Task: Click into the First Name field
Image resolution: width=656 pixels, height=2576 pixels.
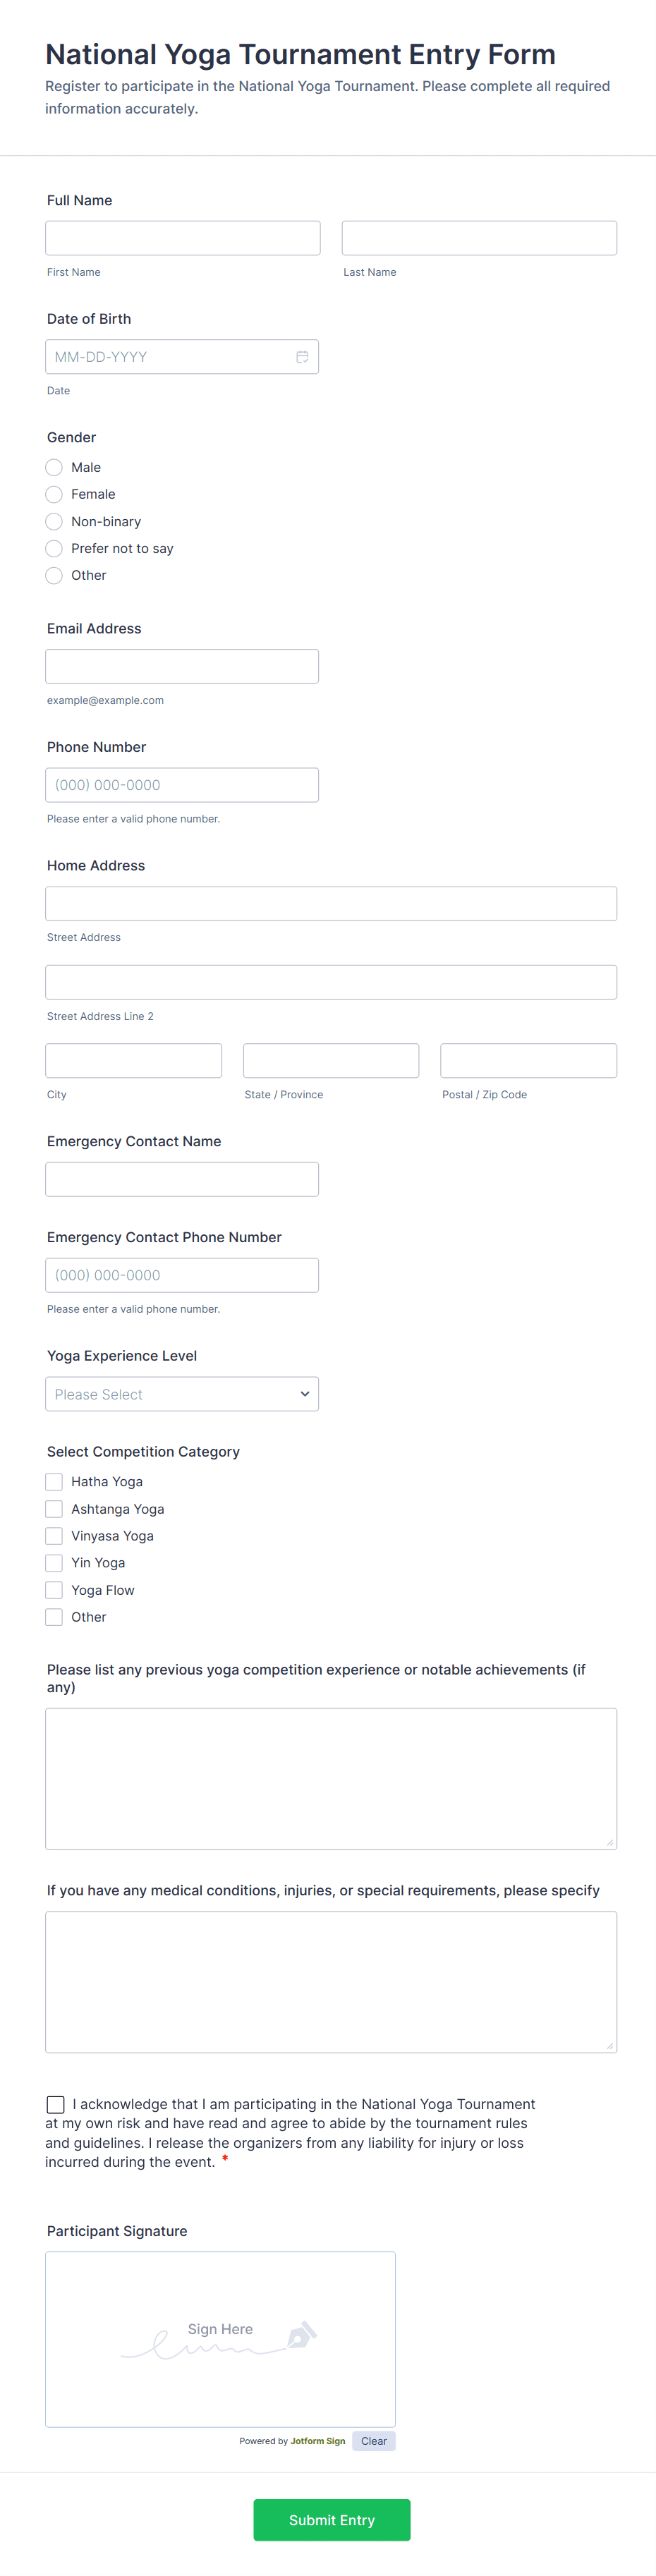Action: click(182, 238)
